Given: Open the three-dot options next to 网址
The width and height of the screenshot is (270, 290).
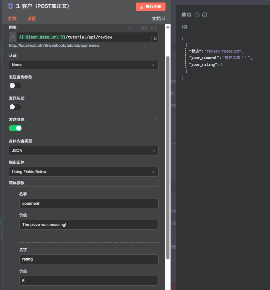Looking at the screenshot, I should pos(136,28).
